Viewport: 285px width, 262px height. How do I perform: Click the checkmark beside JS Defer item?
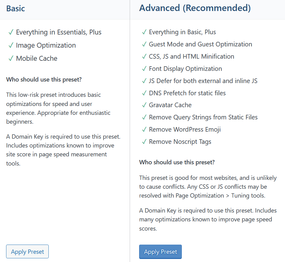(x=144, y=81)
